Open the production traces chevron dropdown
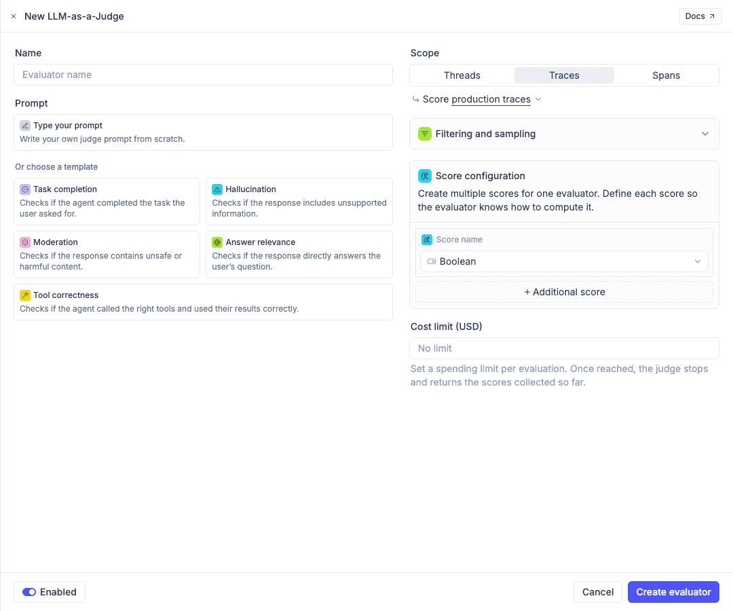This screenshot has height=611, width=733. coord(538,99)
